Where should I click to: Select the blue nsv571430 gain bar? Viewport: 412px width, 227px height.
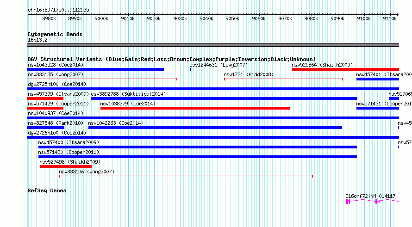(198, 157)
